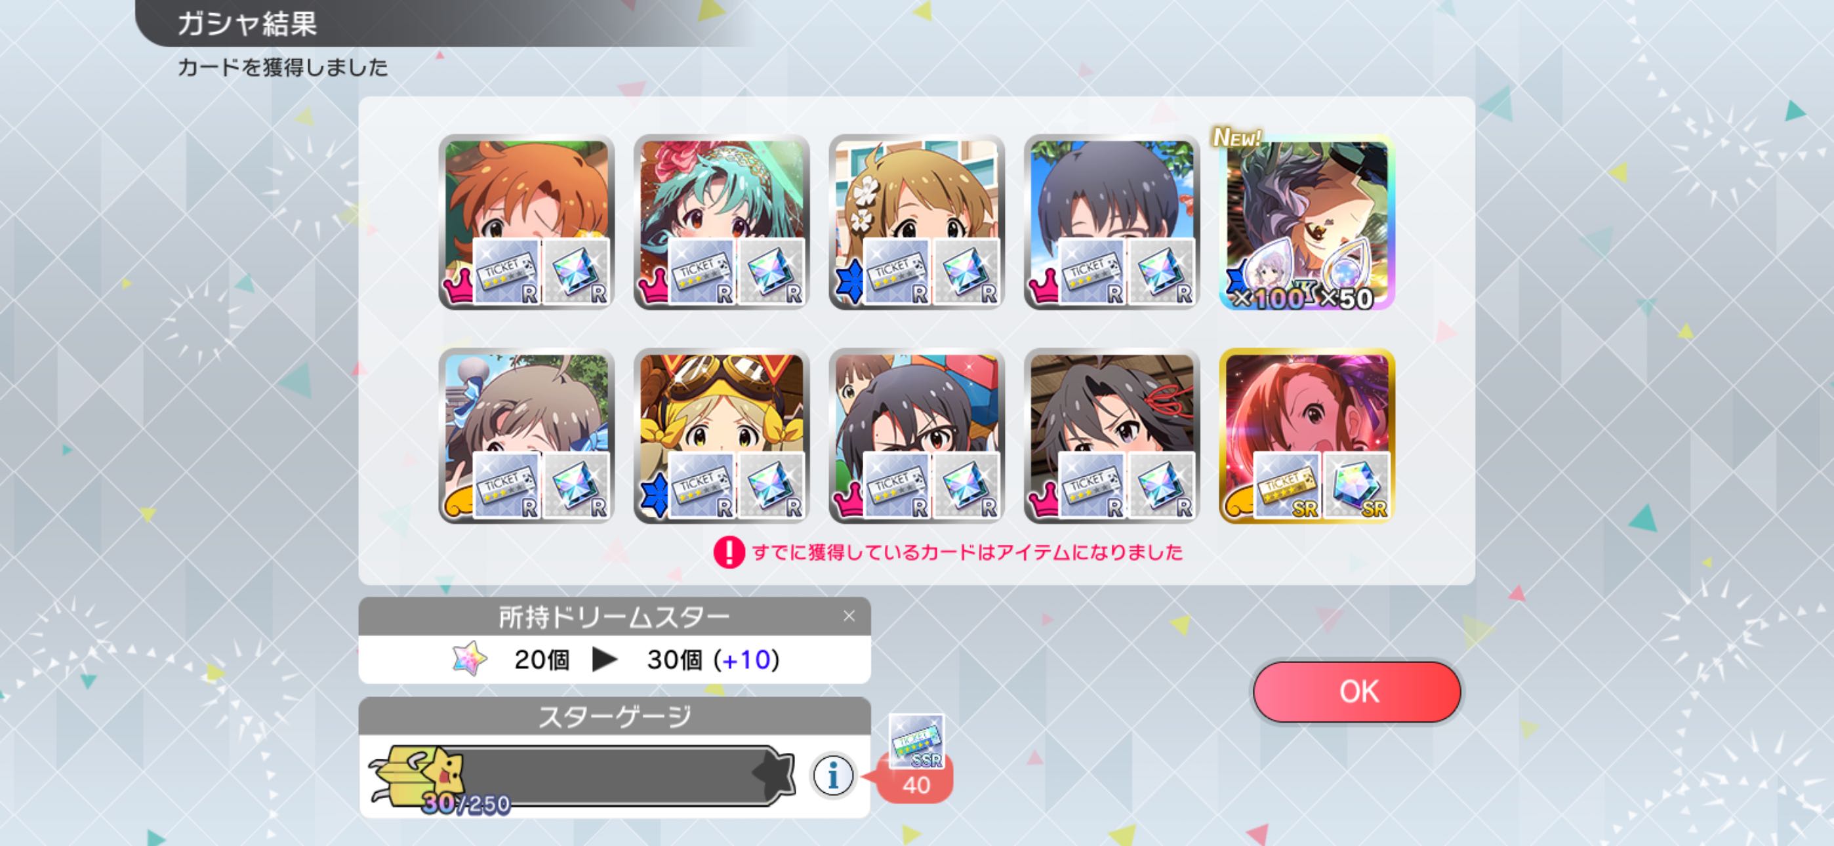
Task: Tap the rainbow Dream Star icon
Action: tap(470, 658)
